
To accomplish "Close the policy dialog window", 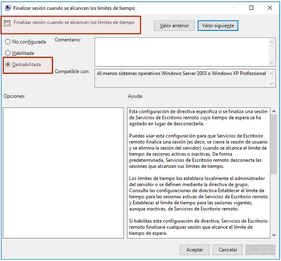I will 270,7.
